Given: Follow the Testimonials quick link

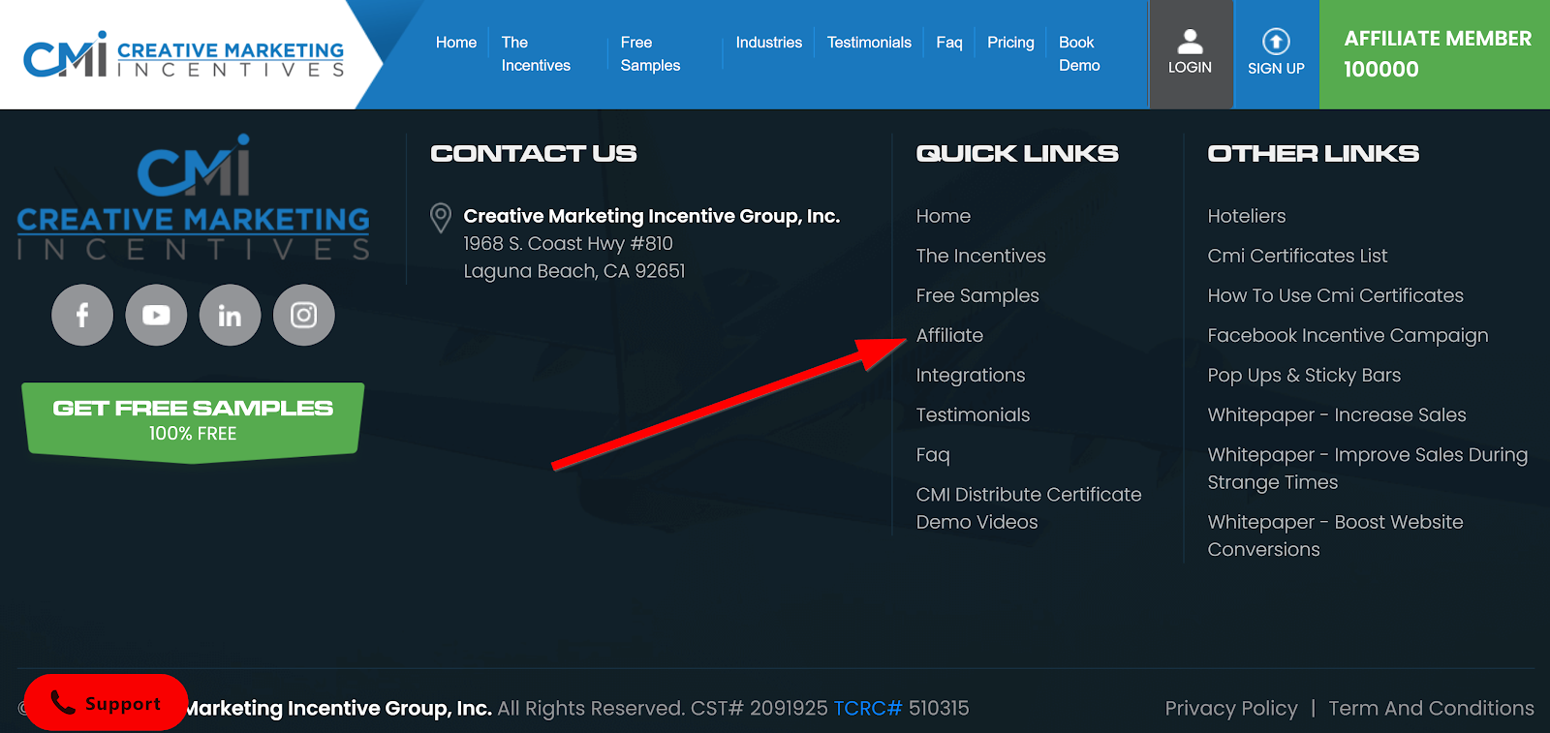Looking at the screenshot, I should tap(973, 414).
